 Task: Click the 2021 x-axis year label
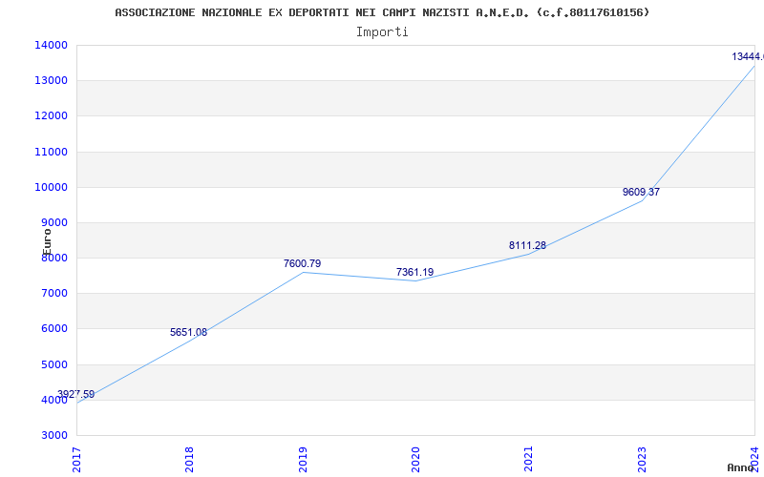(528, 458)
